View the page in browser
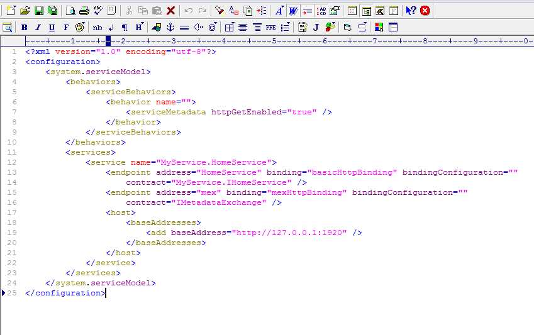The image size is (534, 335). [7, 27]
